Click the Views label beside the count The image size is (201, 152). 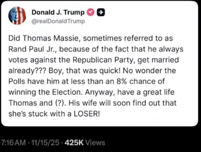(x=96, y=143)
